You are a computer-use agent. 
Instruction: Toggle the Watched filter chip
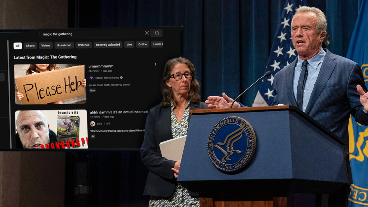coord(84,45)
